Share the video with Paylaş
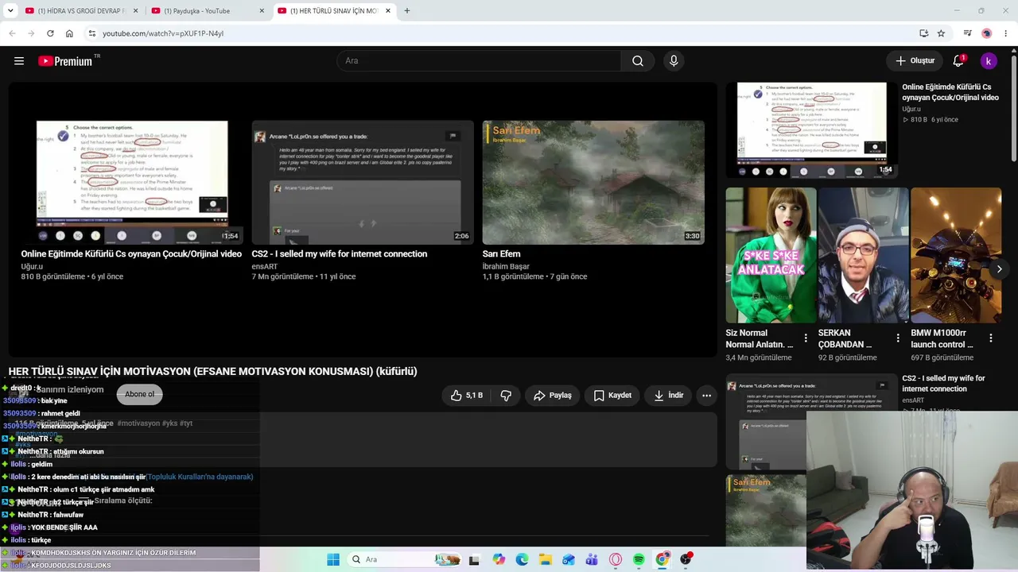 pos(552,396)
